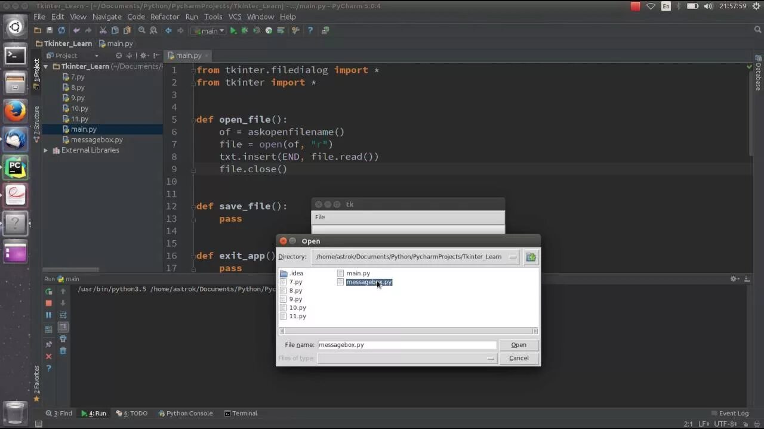Click the scroll-from-source target icon in Project panel

click(119, 55)
